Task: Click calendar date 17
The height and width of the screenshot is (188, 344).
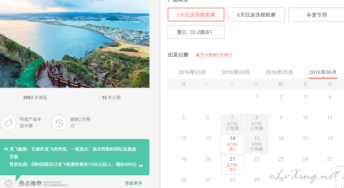Action: [305, 138]
